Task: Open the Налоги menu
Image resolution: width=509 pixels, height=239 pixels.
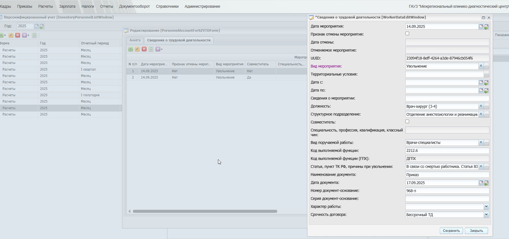Action: 88,6
